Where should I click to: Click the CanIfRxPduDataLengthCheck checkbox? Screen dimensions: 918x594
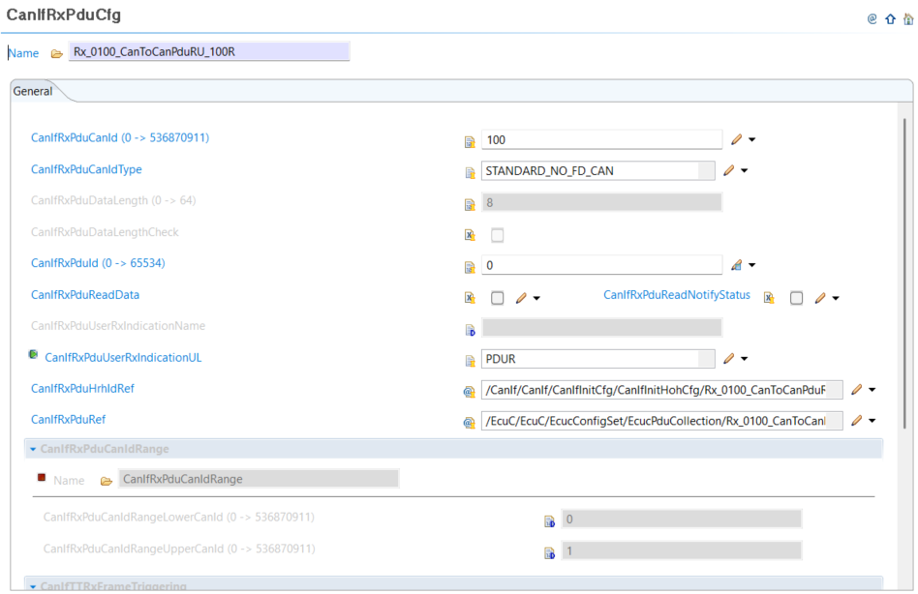click(x=497, y=235)
